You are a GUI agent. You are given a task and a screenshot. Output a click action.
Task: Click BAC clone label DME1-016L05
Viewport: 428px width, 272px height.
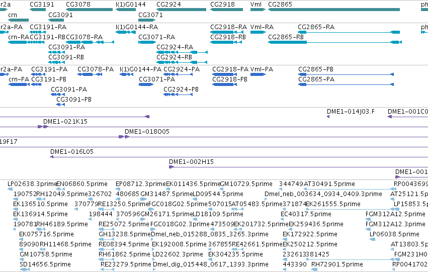click(72, 152)
